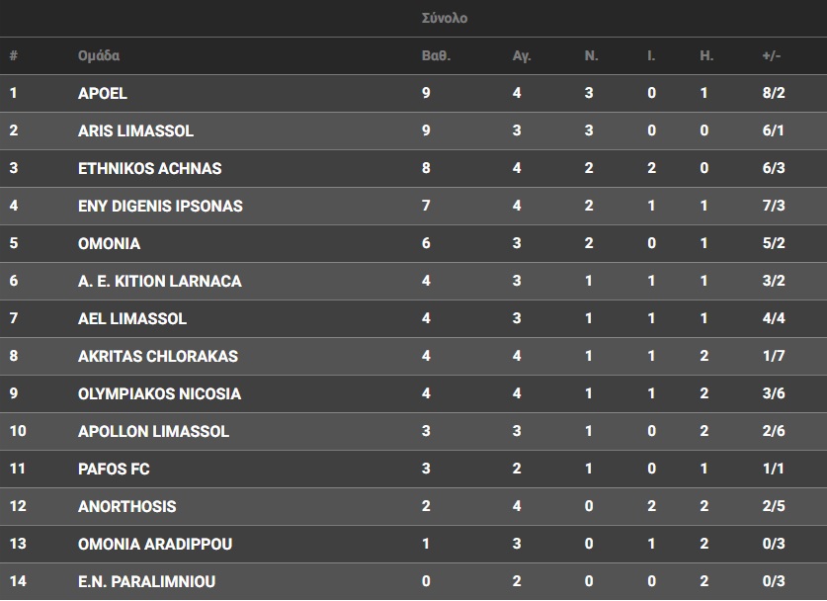Click the +/- goals column header
Image resolution: width=827 pixels, height=601 pixels.
click(x=772, y=56)
